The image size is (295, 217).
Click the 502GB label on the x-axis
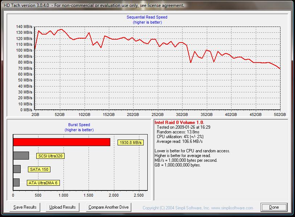(280, 114)
